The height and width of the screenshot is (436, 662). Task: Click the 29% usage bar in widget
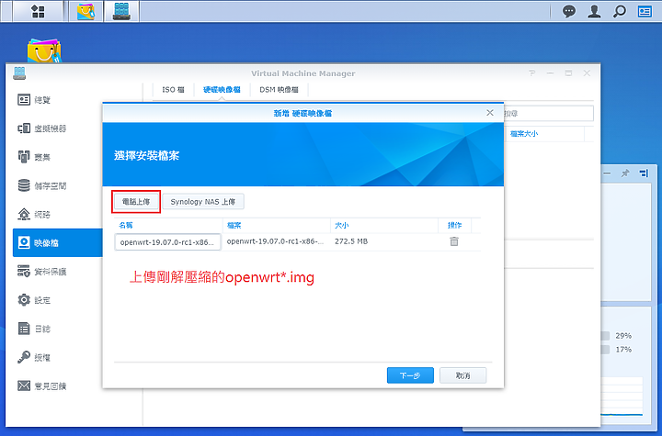(x=606, y=336)
